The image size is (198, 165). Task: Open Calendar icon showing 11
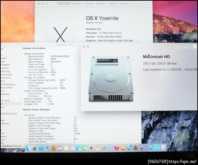(60, 148)
